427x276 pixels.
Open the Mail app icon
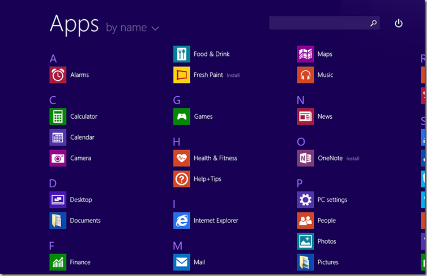click(182, 262)
